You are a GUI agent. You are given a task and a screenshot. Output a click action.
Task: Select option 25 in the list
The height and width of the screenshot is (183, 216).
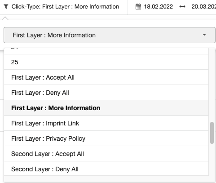[x=106, y=62]
